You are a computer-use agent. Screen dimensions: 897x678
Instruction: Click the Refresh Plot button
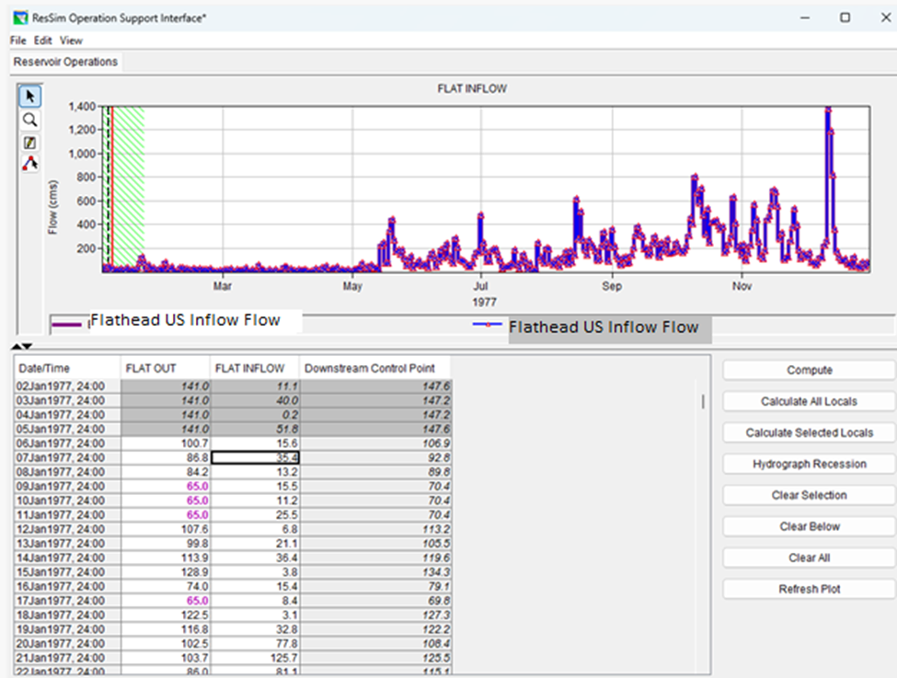click(x=809, y=590)
